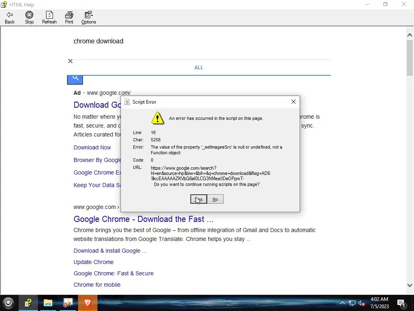
Task: Open 'Download & install Google ...' sitelink
Action: coord(110,251)
